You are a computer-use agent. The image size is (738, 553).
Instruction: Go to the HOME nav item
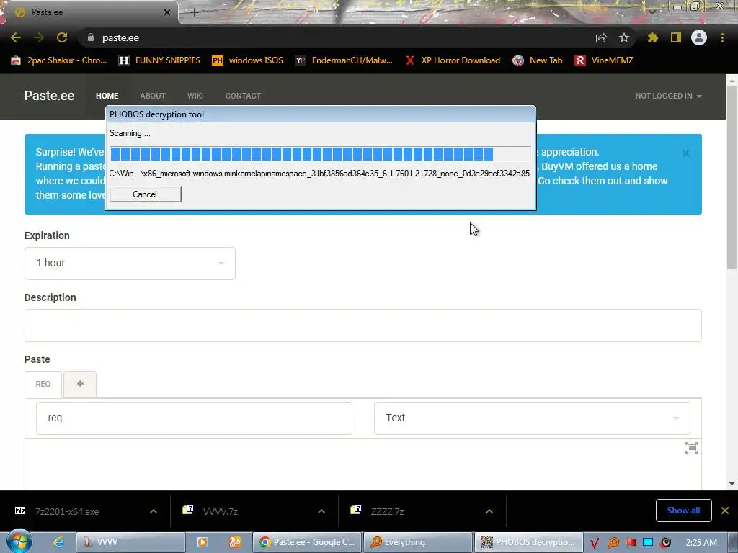tap(107, 96)
